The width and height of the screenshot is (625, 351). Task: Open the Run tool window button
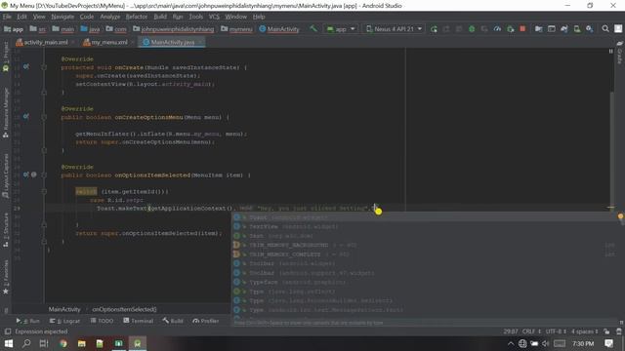coord(28,321)
